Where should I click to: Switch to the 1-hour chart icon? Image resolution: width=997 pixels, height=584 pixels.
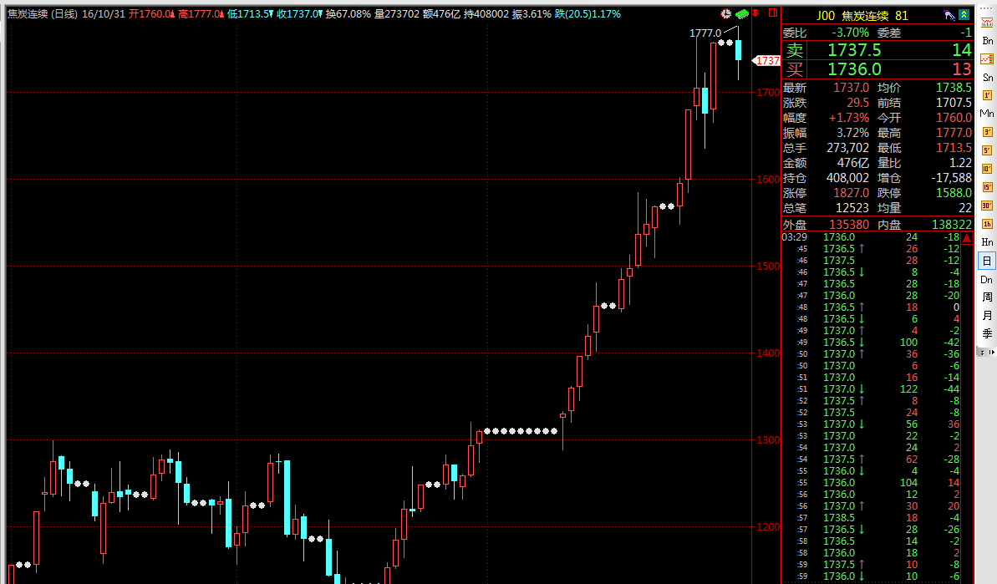click(987, 224)
